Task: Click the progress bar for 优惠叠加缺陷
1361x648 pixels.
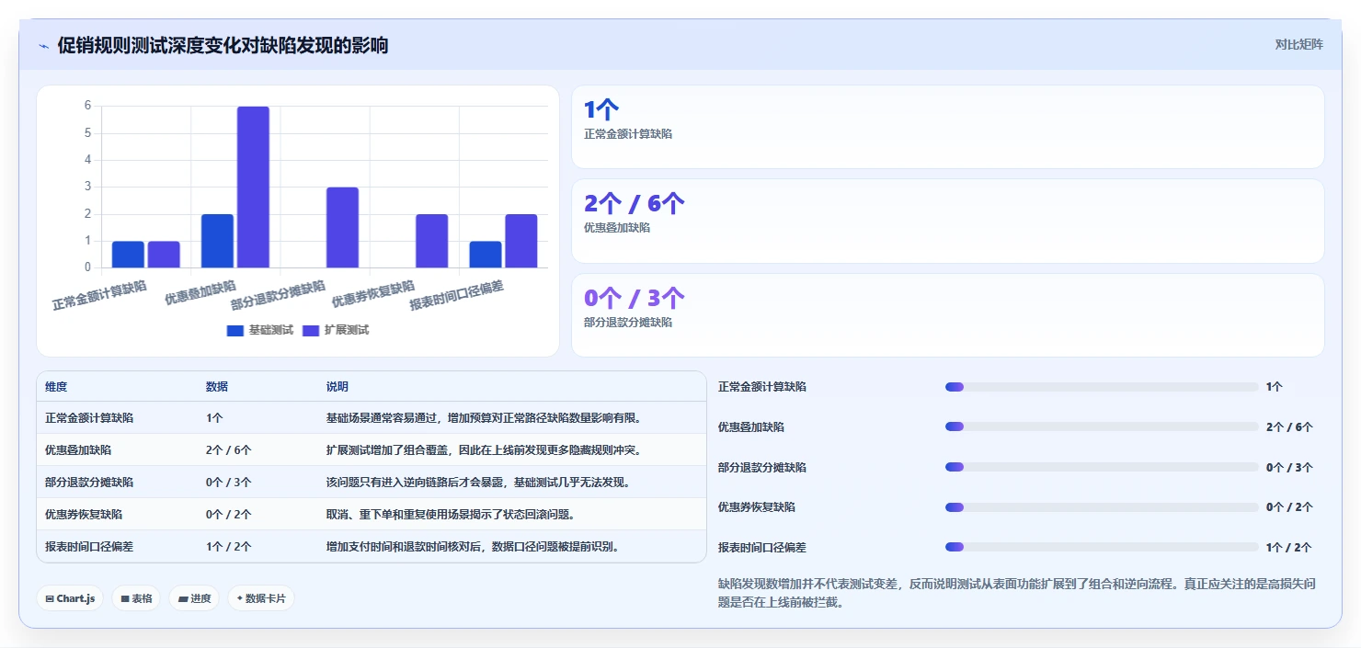Action: (x=1102, y=426)
